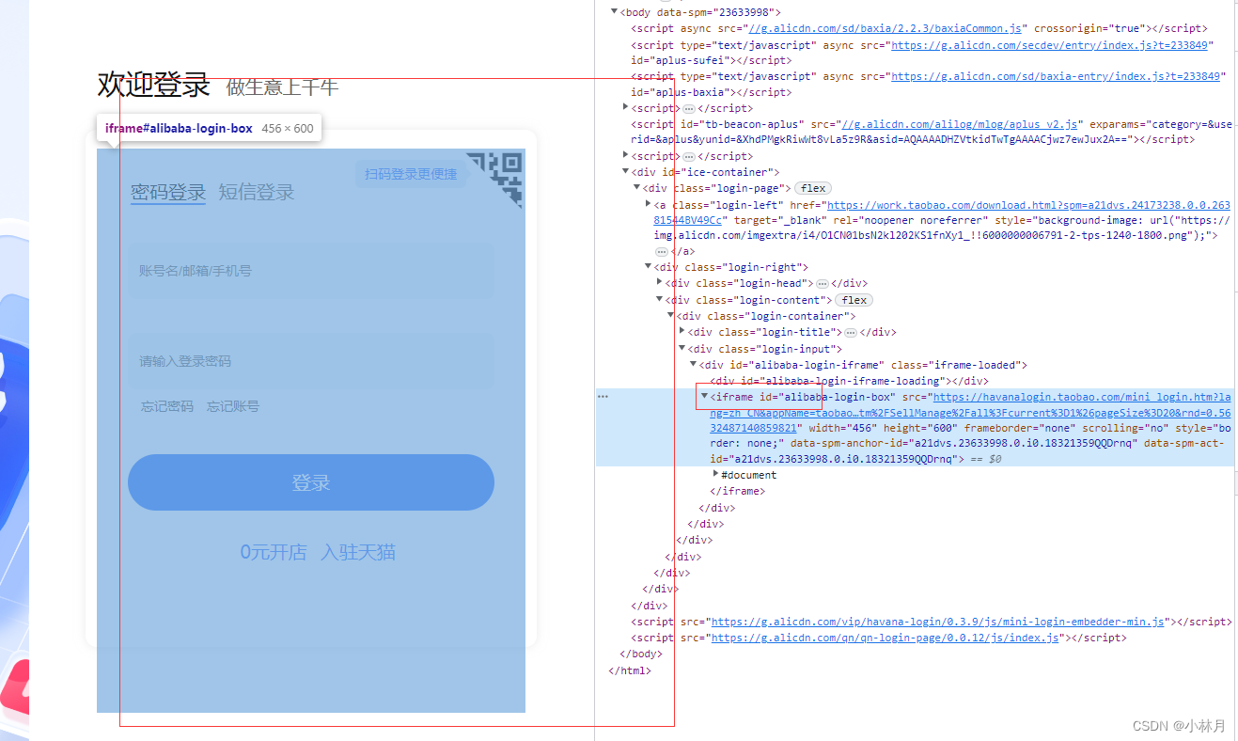Collapse the login-page div node
This screenshot has height=741, width=1238.
(637, 188)
